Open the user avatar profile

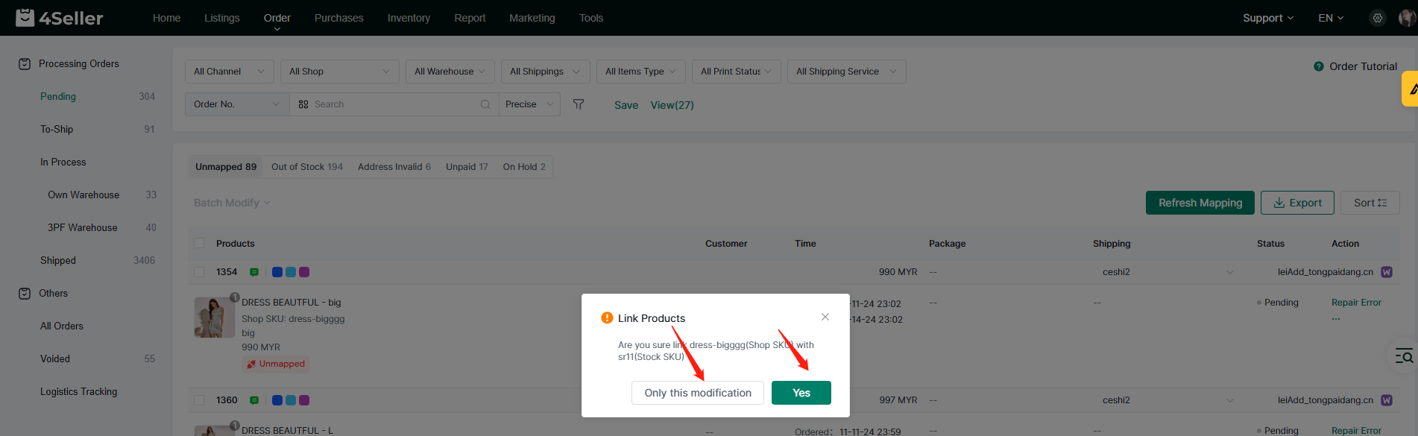(x=1406, y=18)
